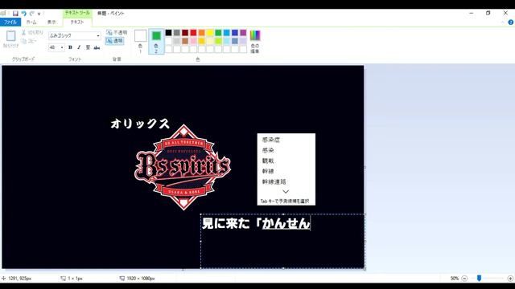The image size is (515, 289).
Task: Toggle bold formatting
Action: click(70, 47)
